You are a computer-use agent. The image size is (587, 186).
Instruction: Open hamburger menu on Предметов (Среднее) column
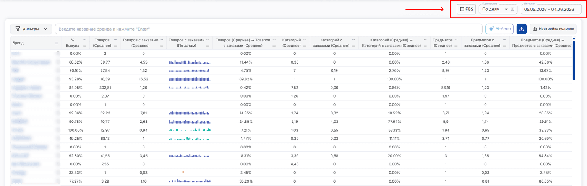tap(457, 46)
